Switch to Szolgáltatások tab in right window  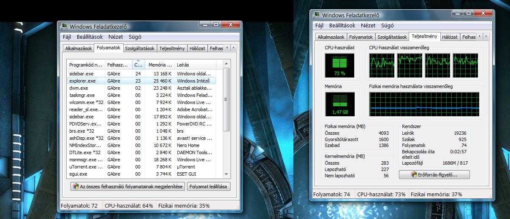click(x=392, y=37)
